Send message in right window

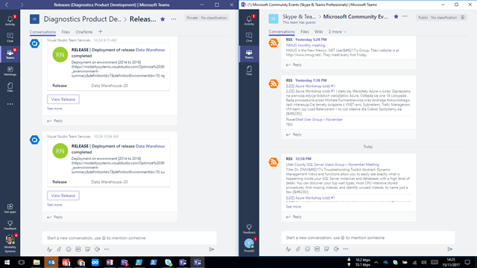pyautogui.click(x=450, y=249)
